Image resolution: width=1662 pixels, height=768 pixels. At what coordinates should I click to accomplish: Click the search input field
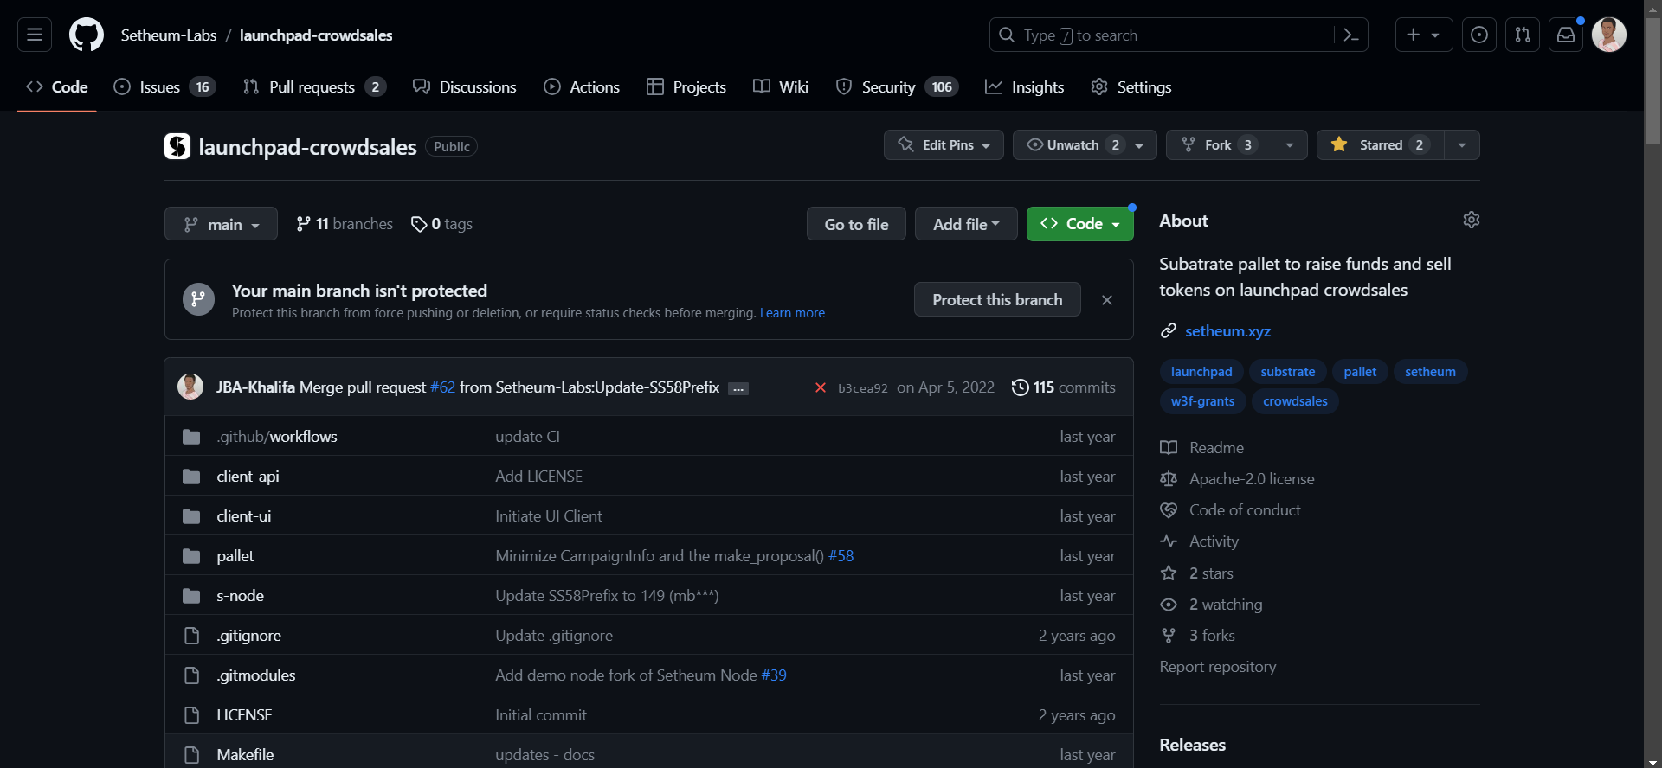[x=1160, y=35]
